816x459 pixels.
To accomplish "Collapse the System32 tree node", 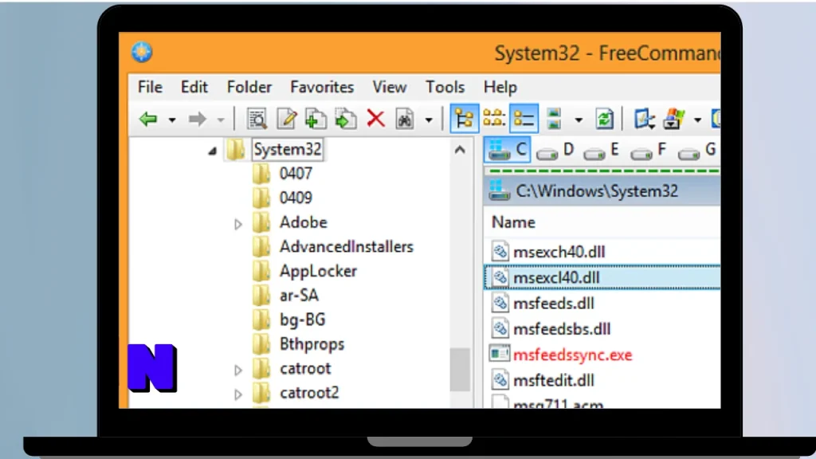I will [212, 151].
